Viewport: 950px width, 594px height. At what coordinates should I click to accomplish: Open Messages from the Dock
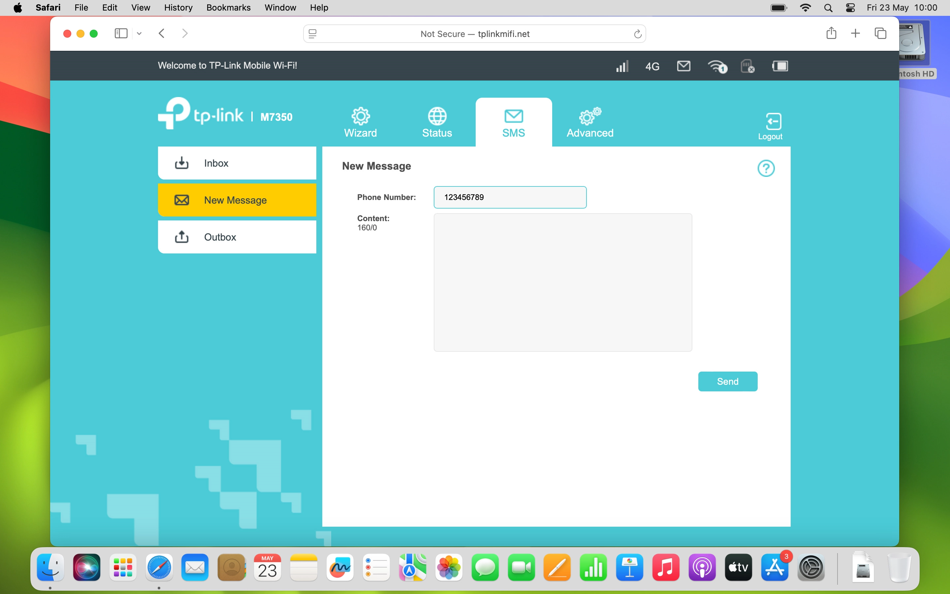click(x=485, y=567)
